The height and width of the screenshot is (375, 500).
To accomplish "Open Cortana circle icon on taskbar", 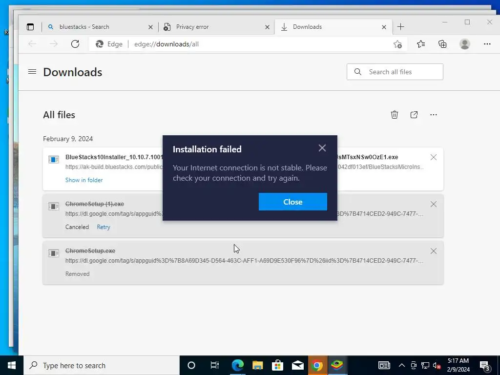I will click(x=191, y=365).
